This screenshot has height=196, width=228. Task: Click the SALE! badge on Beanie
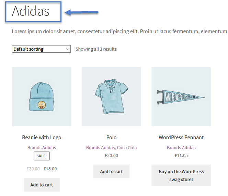[42, 156]
